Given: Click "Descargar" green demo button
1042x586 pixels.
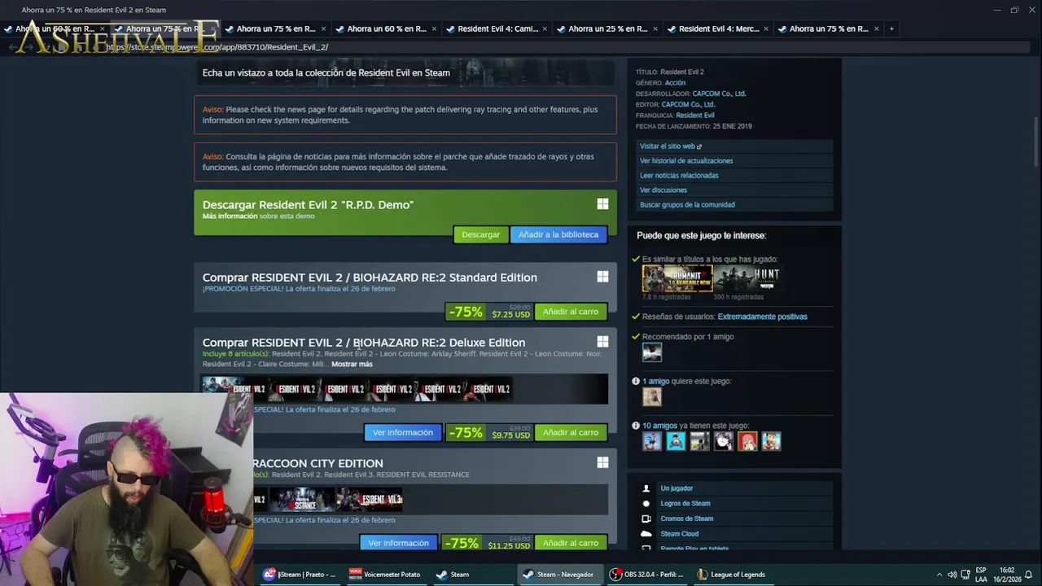Looking at the screenshot, I should pyautogui.click(x=480, y=234).
